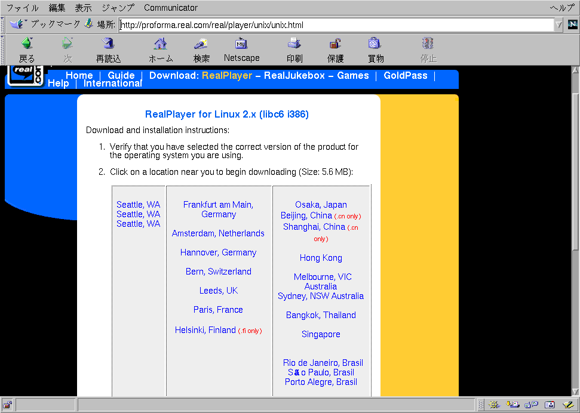Open the Help link in the page header
This screenshot has height=413, width=580.
(x=59, y=83)
